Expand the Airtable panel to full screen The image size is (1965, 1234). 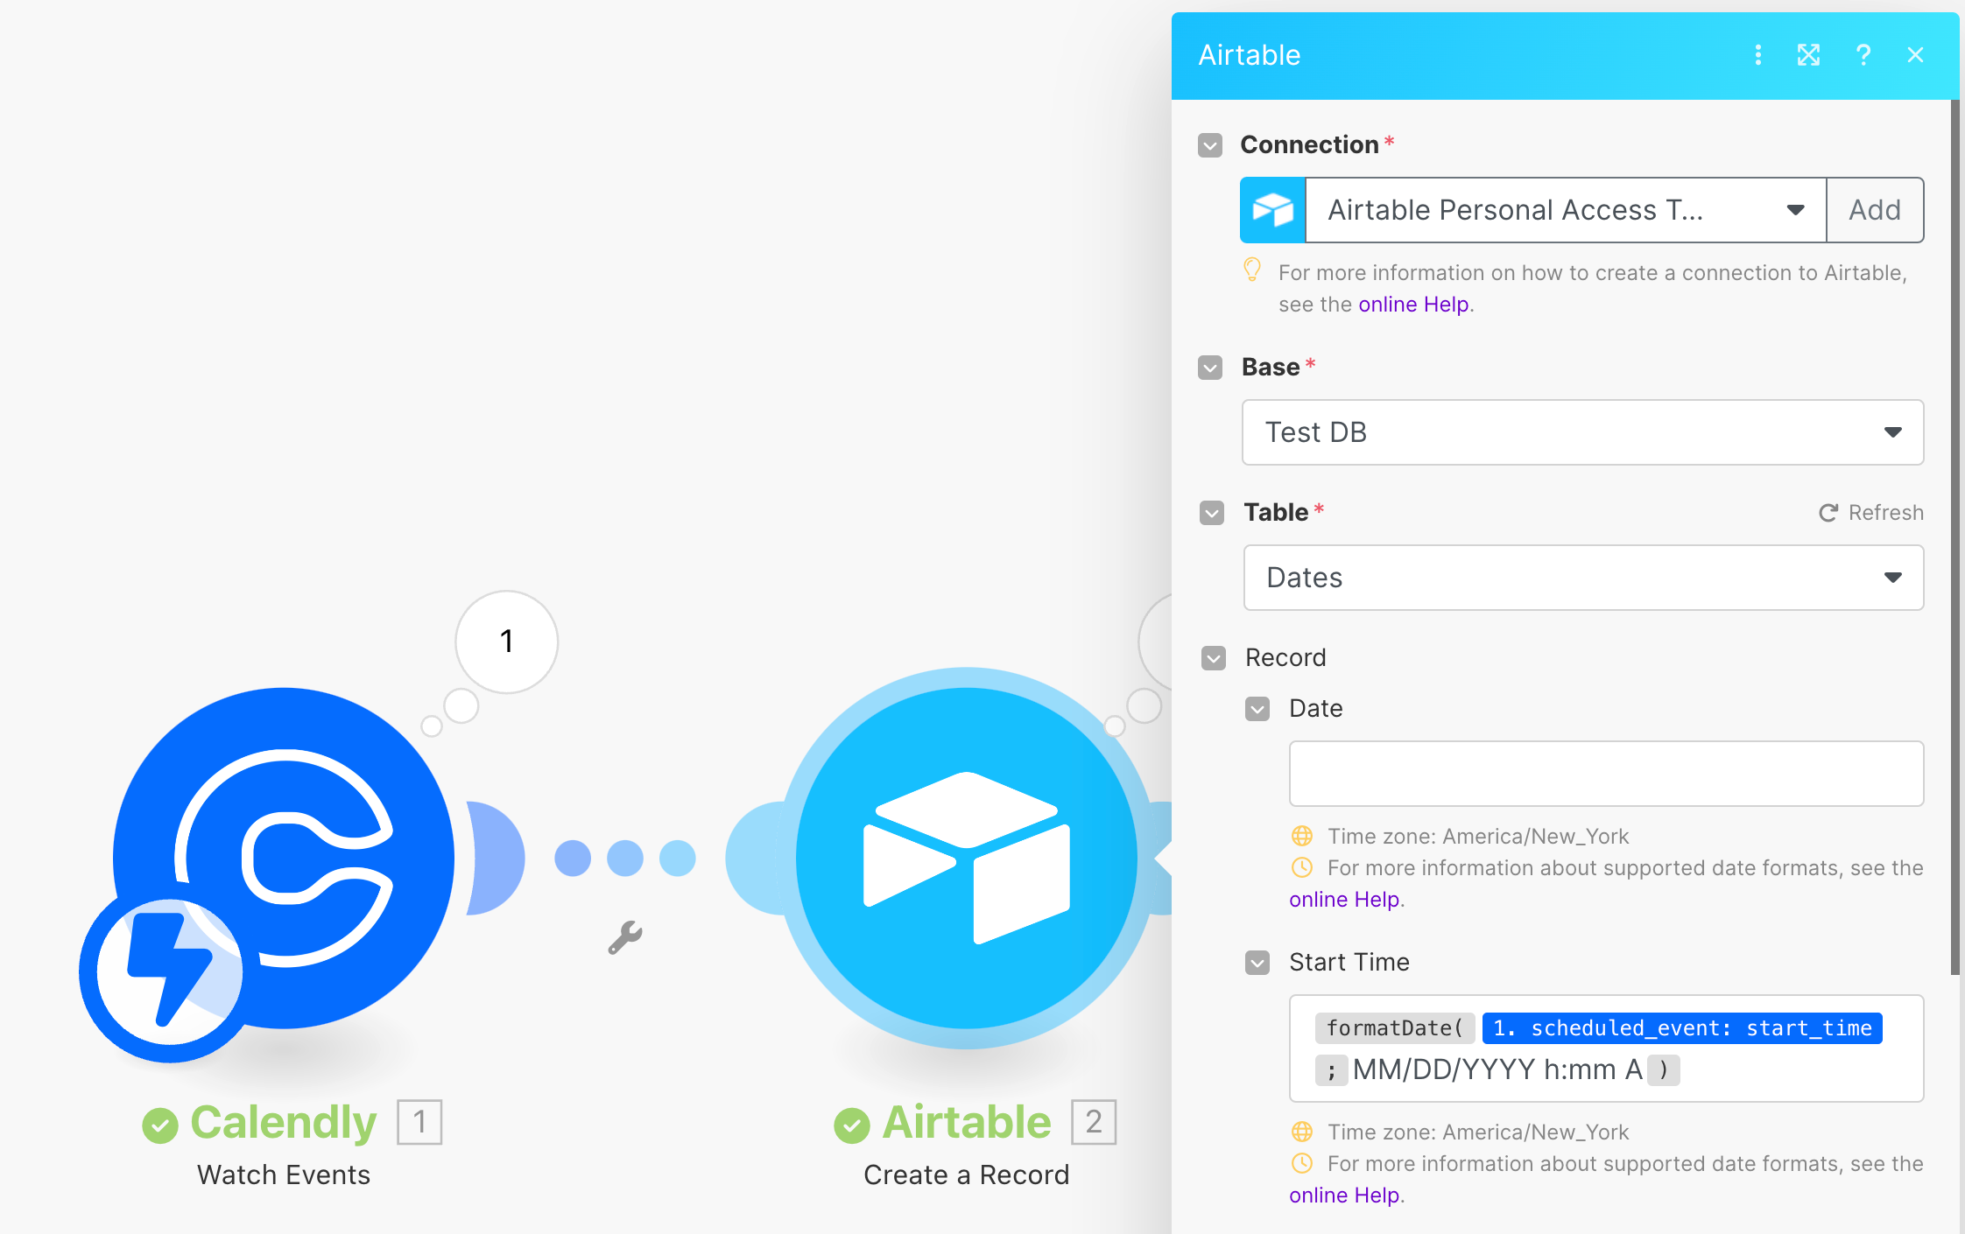coord(1808,55)
